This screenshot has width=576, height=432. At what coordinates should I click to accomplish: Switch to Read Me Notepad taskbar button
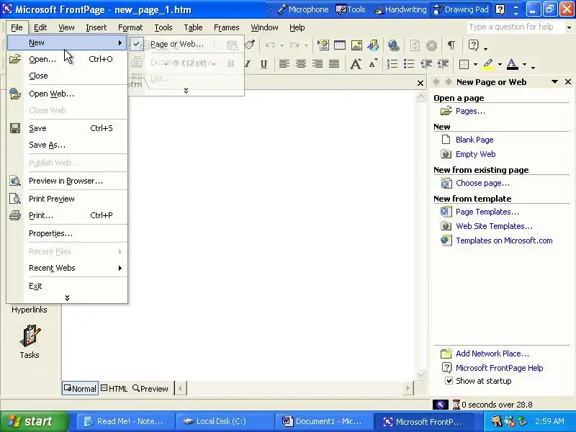point(125,421)
